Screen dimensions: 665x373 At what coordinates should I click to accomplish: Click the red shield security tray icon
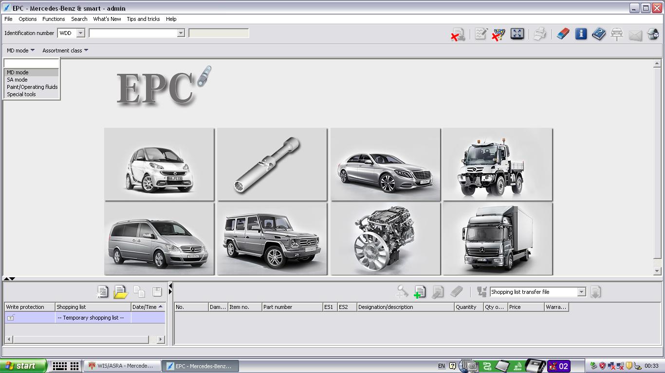(x=603, y=366)
